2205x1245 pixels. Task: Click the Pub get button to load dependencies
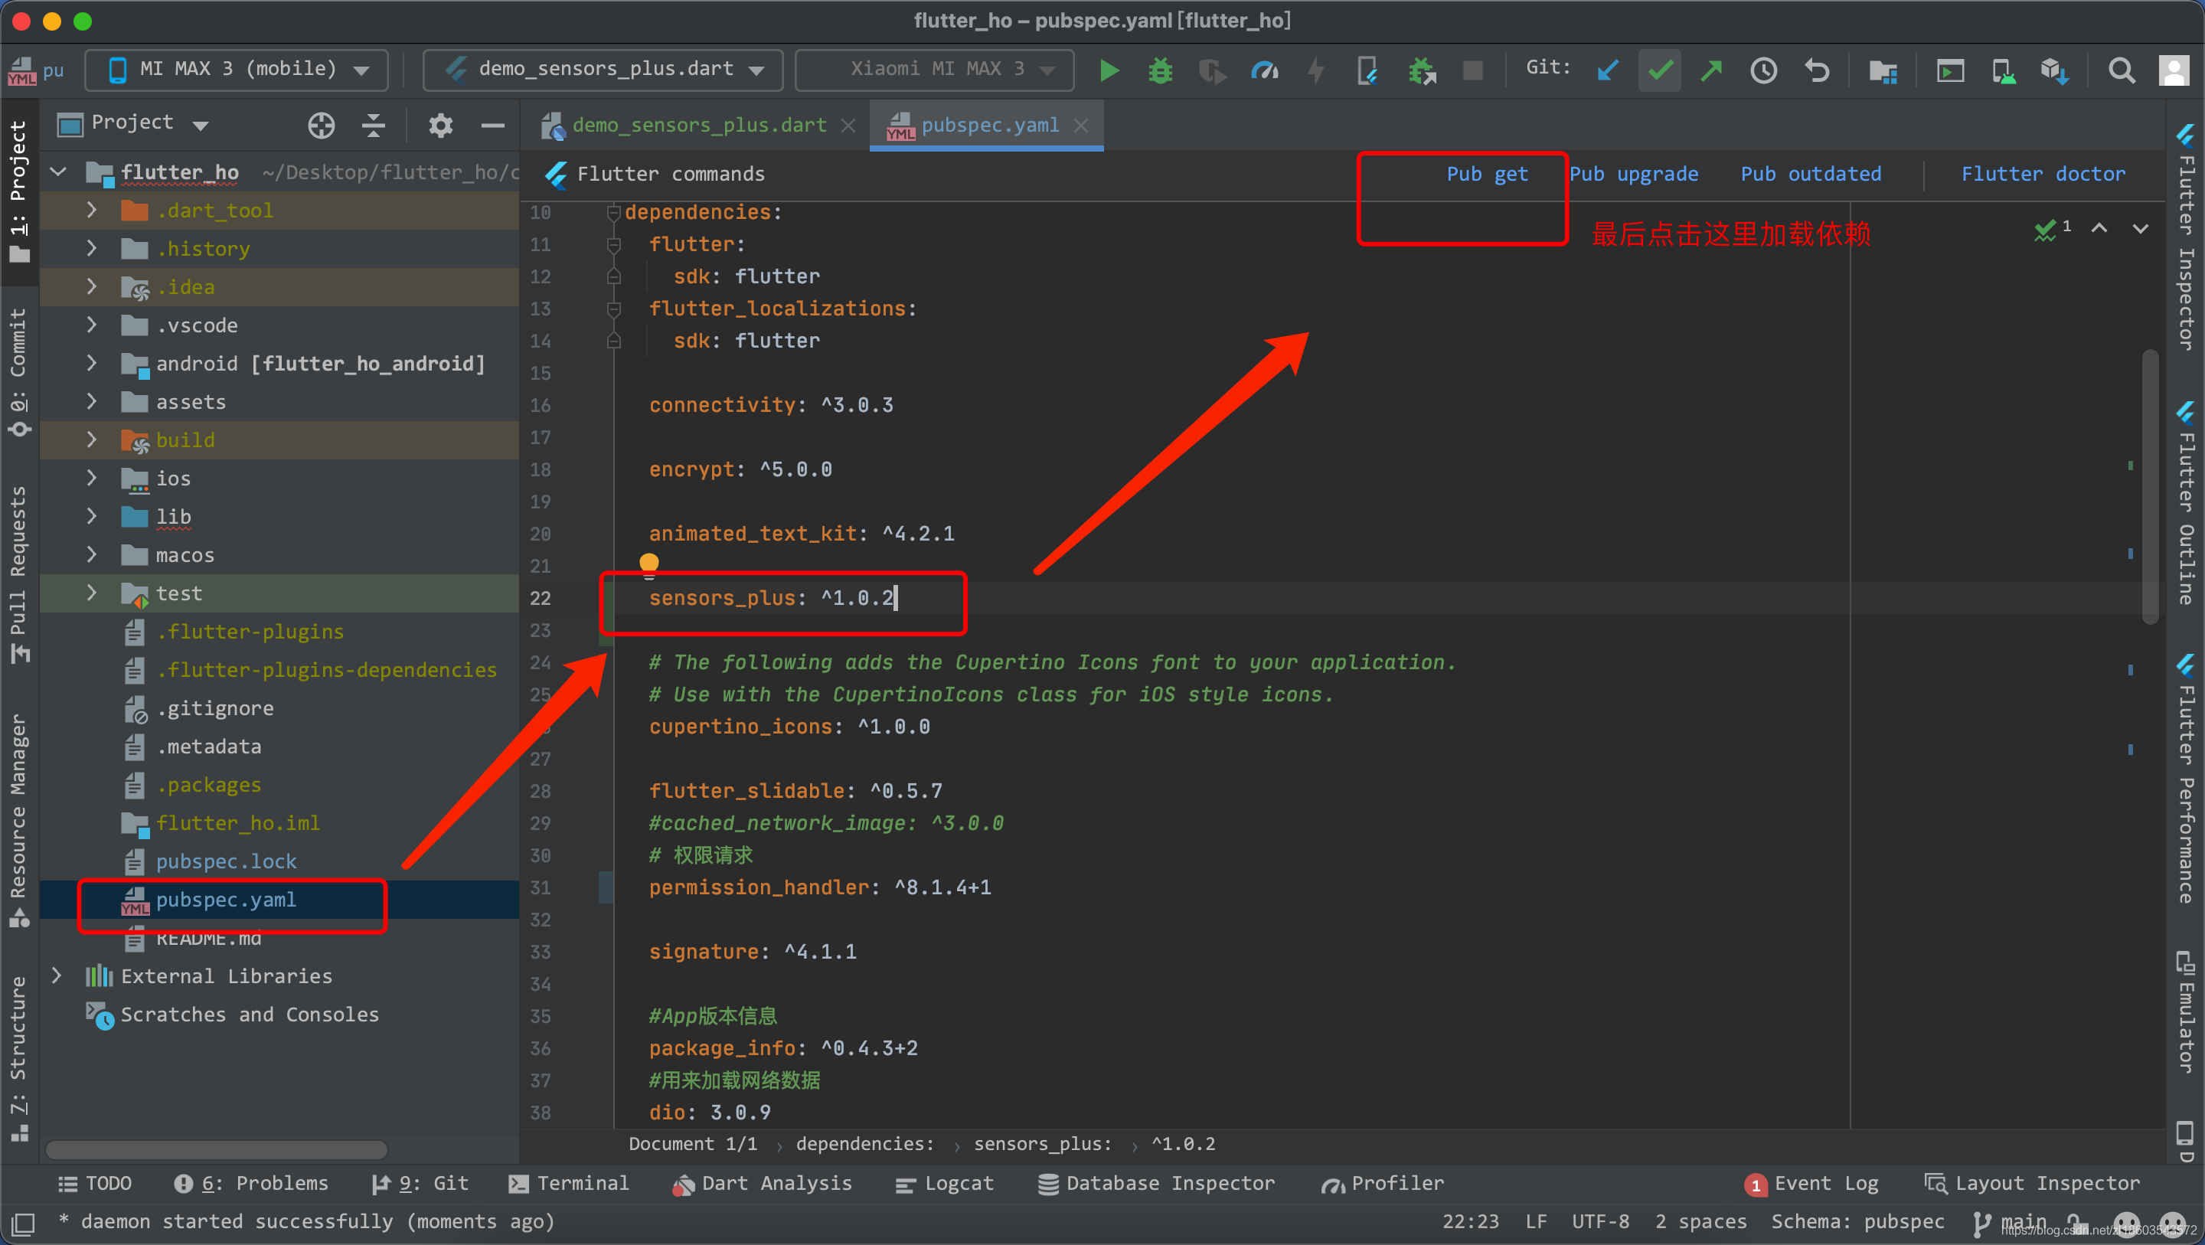click(1484, 174)
